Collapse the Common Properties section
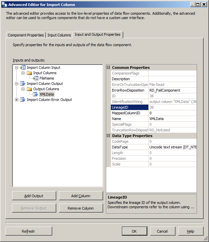The width and height of the screenshot is (209, 242). pyautogui.click(x=109, y=68)
